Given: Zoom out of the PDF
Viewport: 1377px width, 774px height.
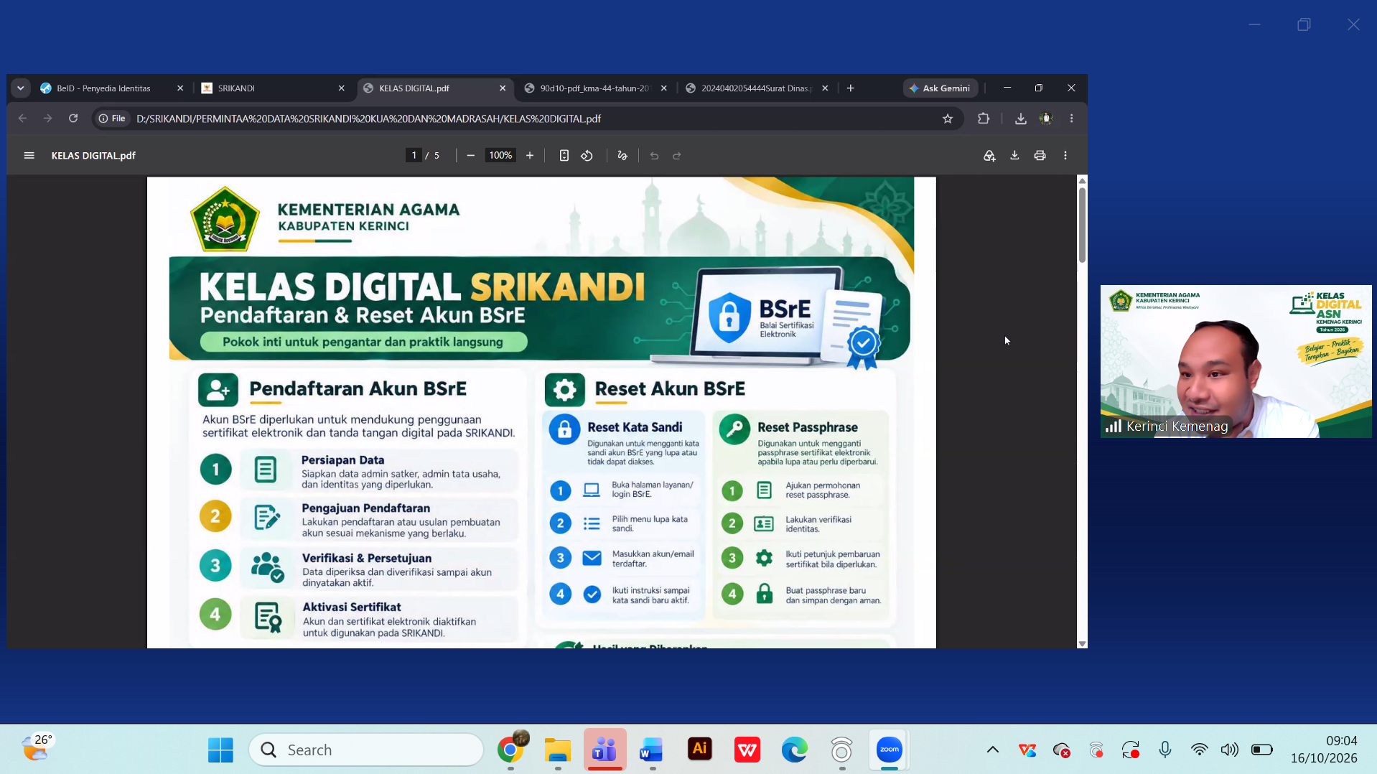Looking at the screenshot, I should [x=470, y=155].
